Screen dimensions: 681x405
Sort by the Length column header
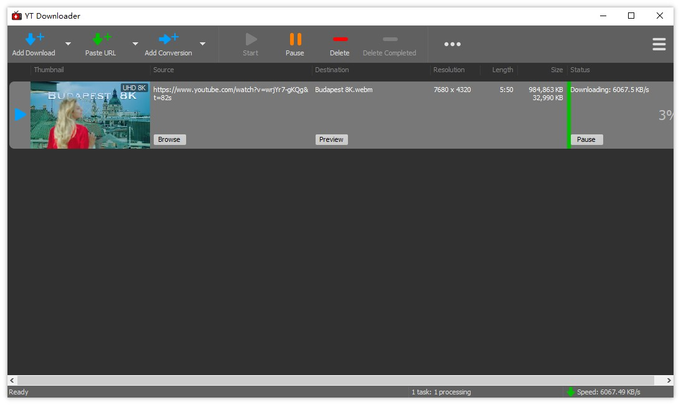coord(502,70)
